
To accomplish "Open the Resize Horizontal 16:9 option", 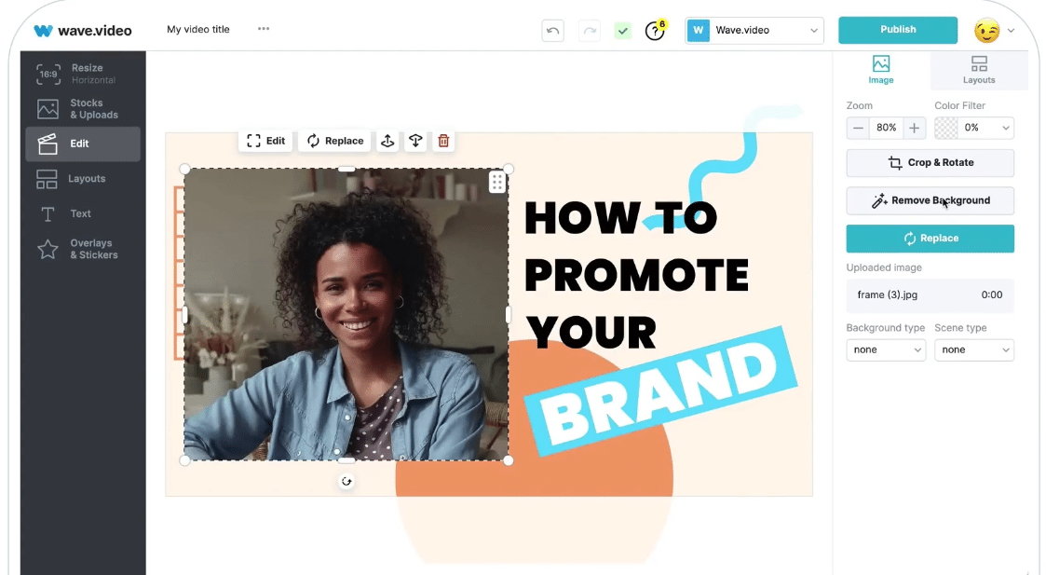I will point(83,74).
